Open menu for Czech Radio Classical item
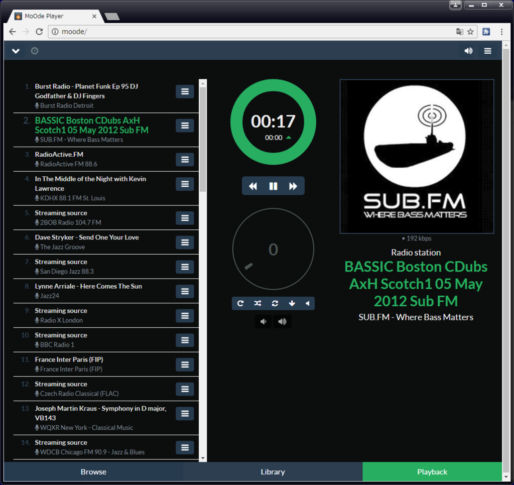The image size is (514, 485). tap(185, 389)
